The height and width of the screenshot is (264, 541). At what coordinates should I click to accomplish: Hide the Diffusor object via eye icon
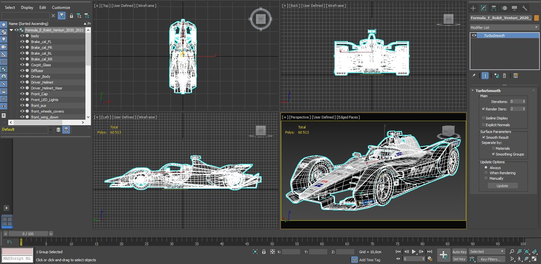click(22, 71)
